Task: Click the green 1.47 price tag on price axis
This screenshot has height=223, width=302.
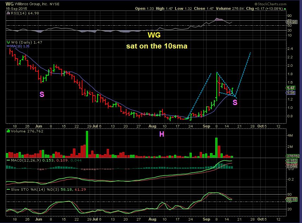Action: coord(291,88)
